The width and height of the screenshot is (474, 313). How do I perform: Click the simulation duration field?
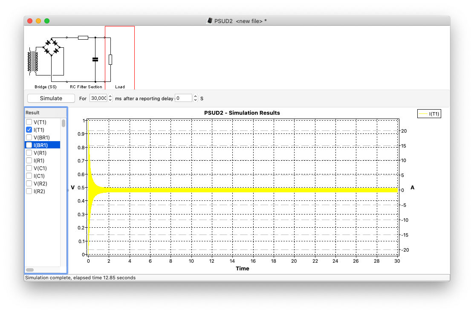pos(98,98)
